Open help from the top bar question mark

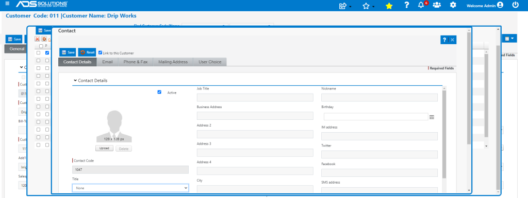click(407, 5)
